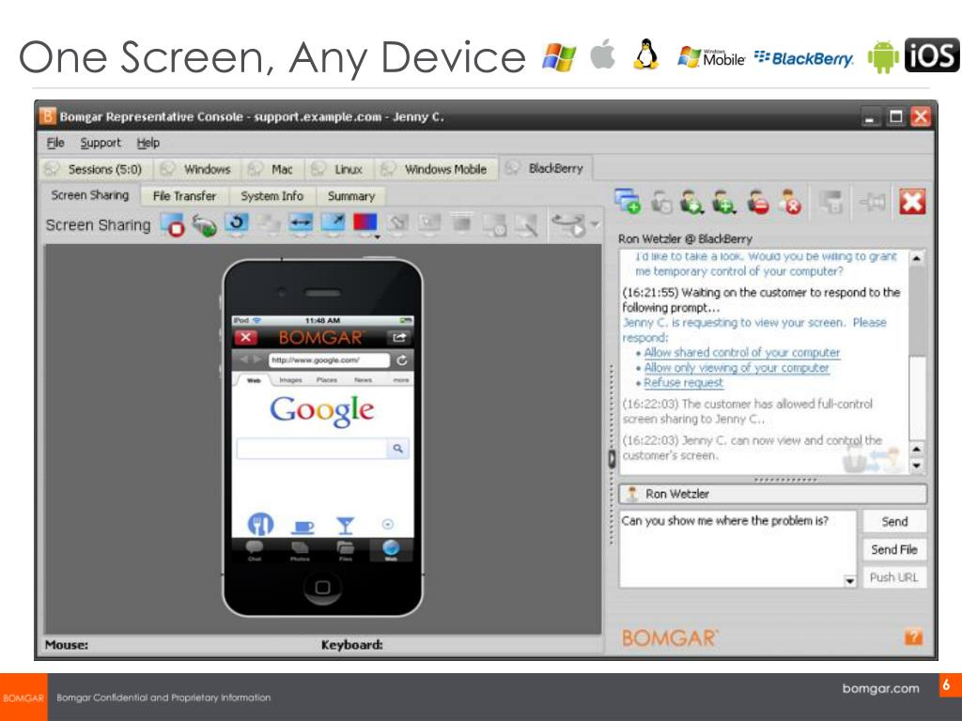Refresh the remote screen with the circular arrow icon
962x721 pixels.
[236, 223]
